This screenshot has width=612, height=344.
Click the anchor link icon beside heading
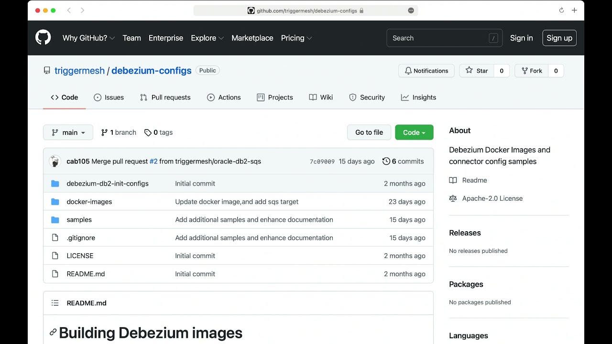pyautogui.click(x=53, y=333)
